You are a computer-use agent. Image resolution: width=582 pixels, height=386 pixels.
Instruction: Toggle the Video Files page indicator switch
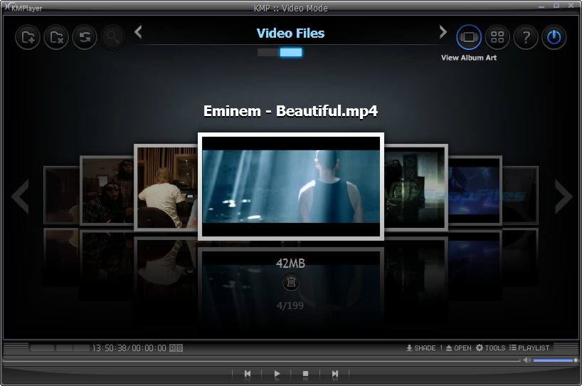[x=280, y=53]
